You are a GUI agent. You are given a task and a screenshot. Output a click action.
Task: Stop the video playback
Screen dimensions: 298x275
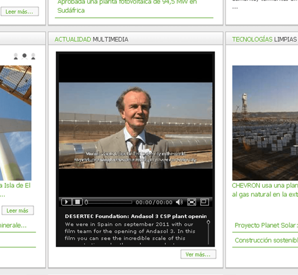pos(77,202)
